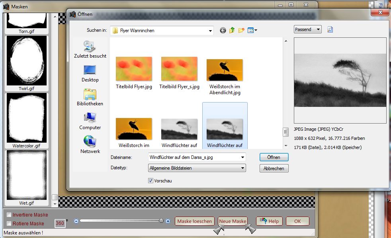Click the preview zoom magnifier icon
Screen dimensions: 391x238
click(330, 29)
